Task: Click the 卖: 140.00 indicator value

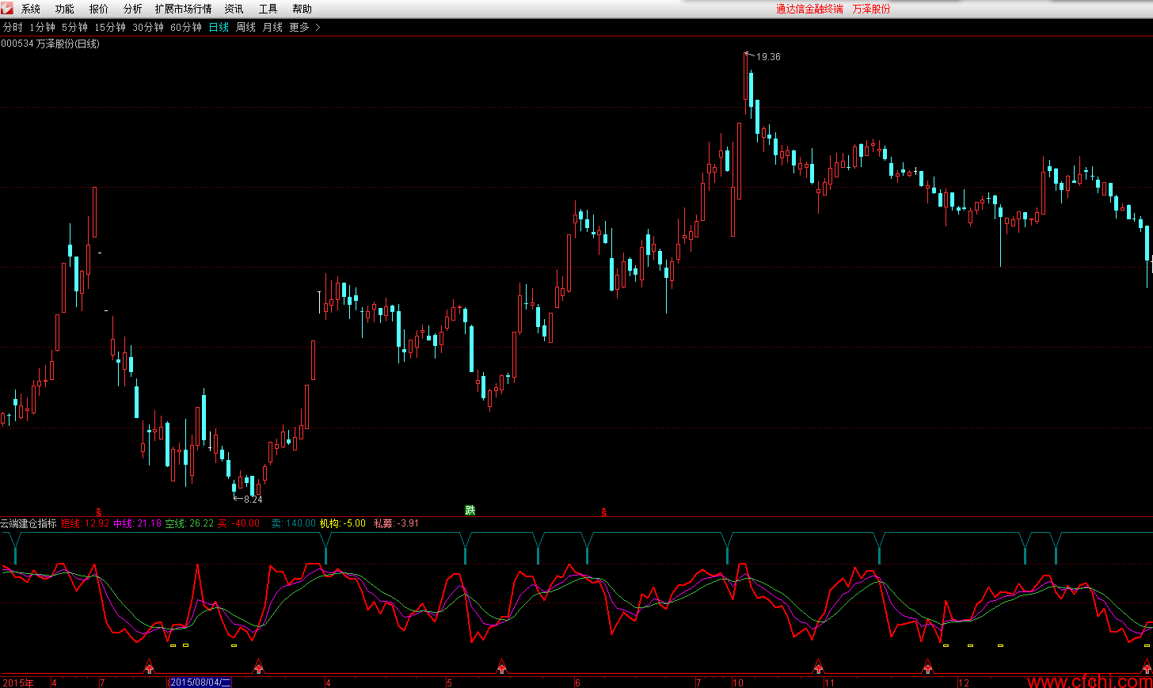Action: (x=294, y=523)
